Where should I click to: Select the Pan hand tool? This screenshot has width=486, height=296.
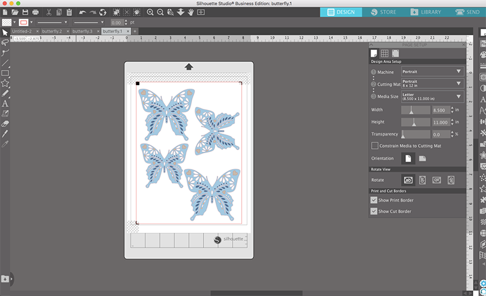[190, 12]
